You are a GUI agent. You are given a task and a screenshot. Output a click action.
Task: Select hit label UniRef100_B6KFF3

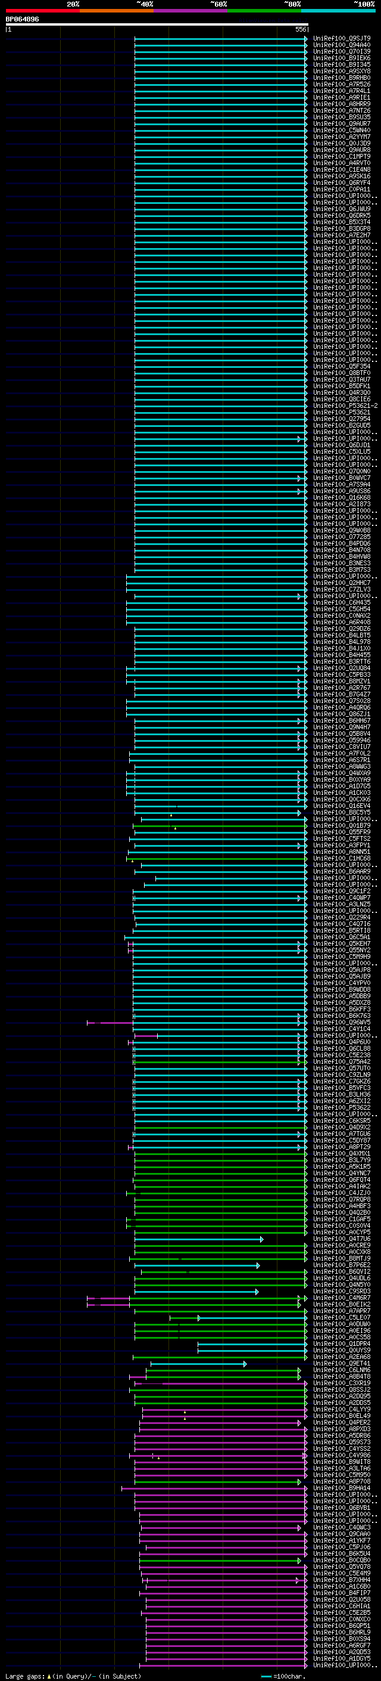(342, 1009)
